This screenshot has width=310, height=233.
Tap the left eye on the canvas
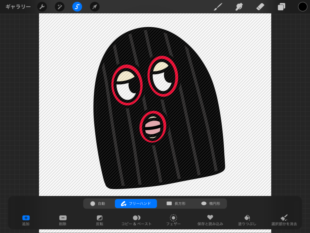tap(127, 85)
